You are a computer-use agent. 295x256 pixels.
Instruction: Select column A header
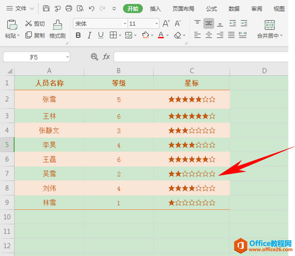pyautogui.click(x=49, y=71)
